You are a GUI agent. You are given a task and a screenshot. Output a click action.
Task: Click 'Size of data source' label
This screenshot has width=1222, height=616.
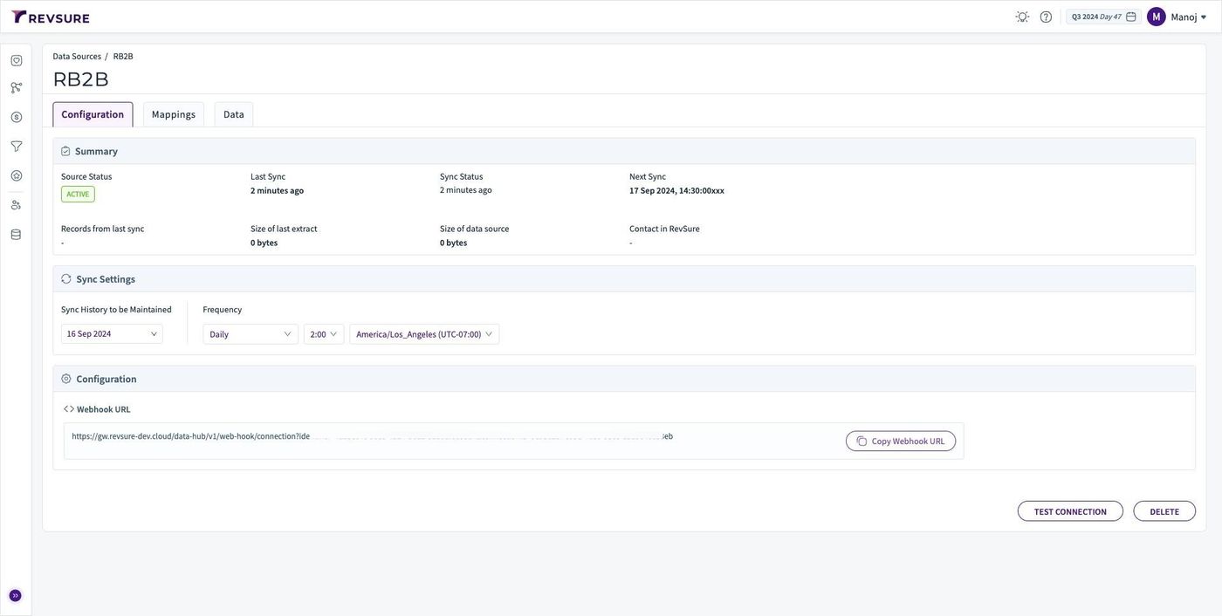click(474, 229)
